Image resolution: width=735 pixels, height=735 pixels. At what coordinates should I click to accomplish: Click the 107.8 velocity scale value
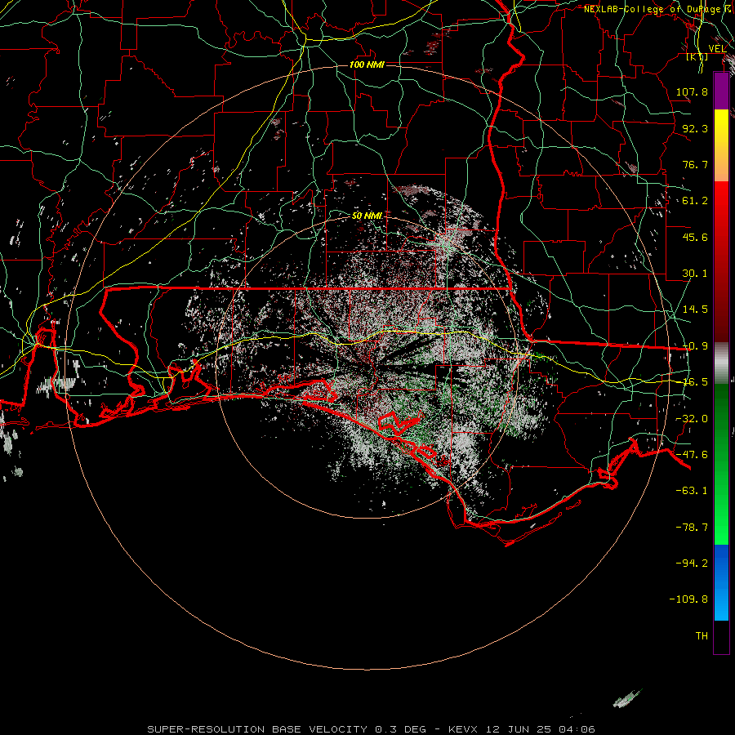pyautogui.click(x=692, y=91)
